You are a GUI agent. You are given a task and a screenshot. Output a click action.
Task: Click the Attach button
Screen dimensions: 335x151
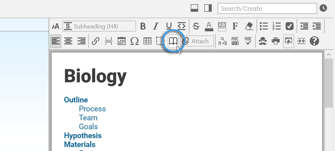click(197, 41)
